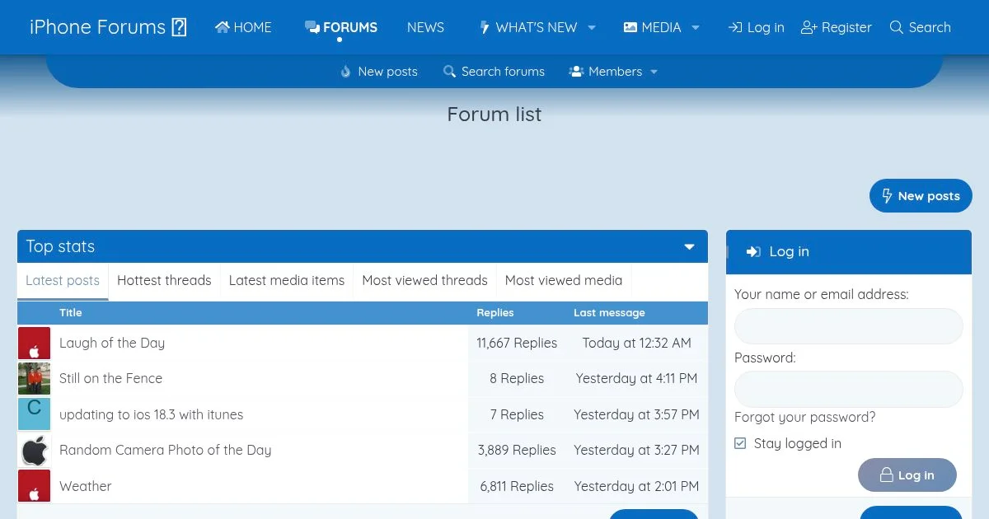
Task: Expand the Members dropdown arrow
Action: click(654, 72)
